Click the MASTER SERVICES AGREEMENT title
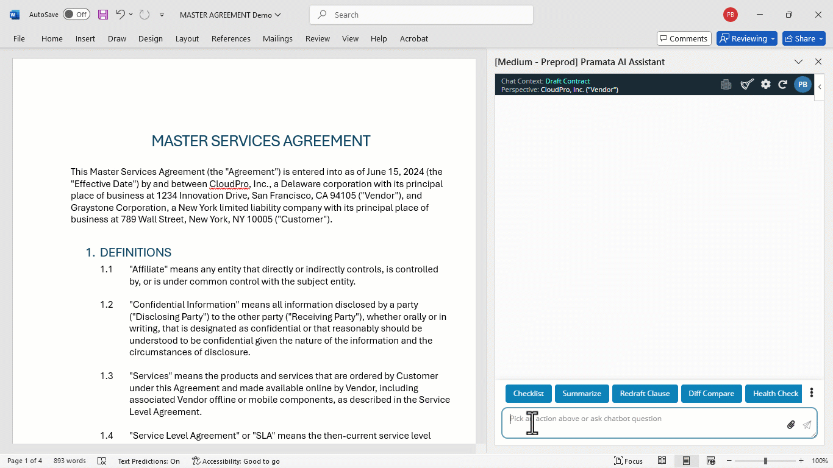 tap(261, 141)
